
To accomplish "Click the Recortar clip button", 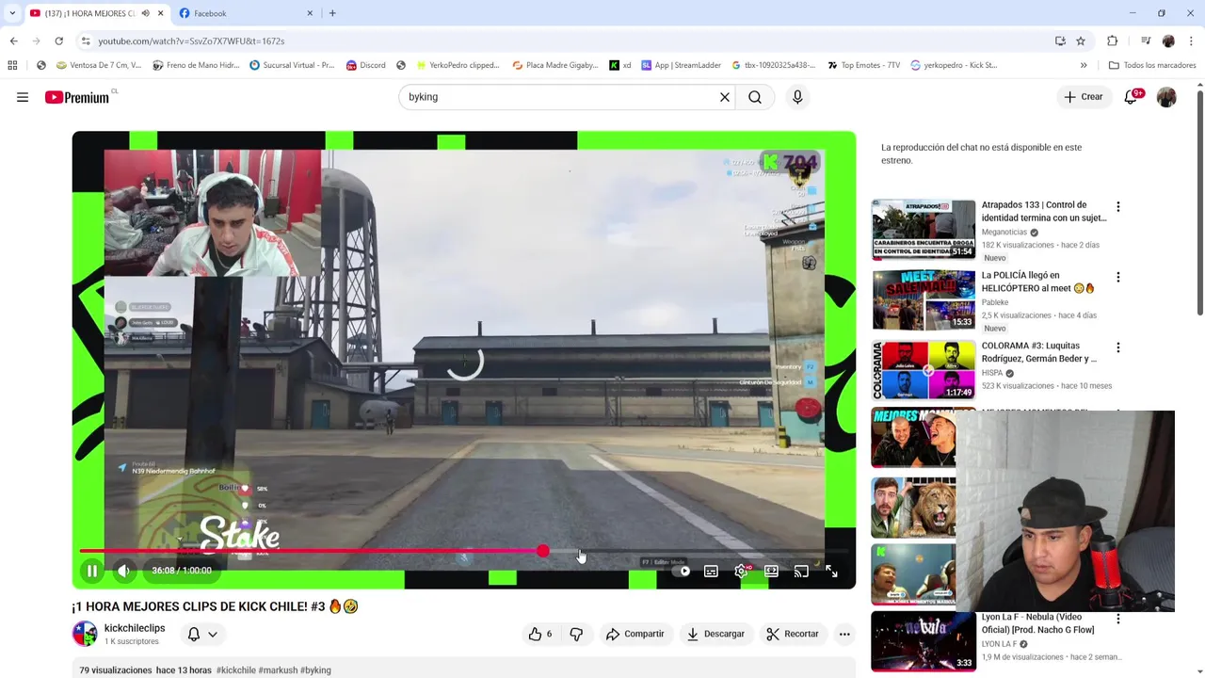I will tap(792, 634).
